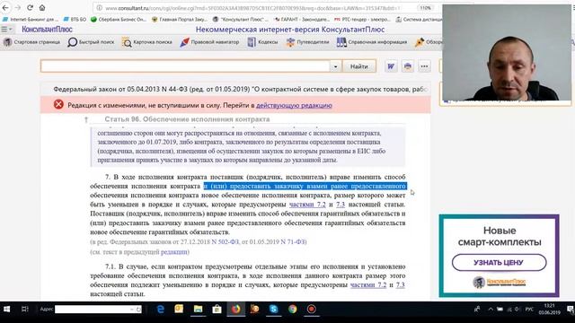The image size is (575, 323).
Task: Open the hamburger menu beside the КонсультантПлюс logo
Action: 6,30
